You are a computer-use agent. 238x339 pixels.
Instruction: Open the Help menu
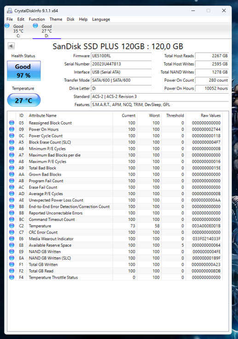tap(83, 19)
